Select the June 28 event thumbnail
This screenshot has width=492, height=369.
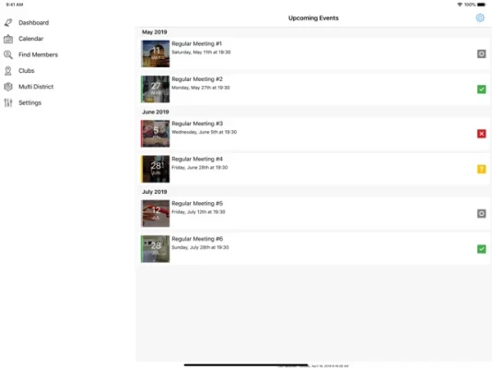(156, 169)
